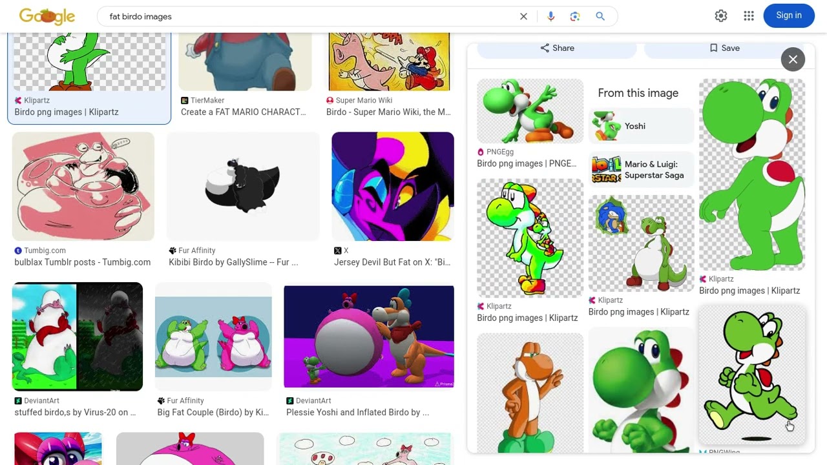The width and height of the screenshot is (827, 465).
Task: Submit search with magnifier icon
Action: tap(600, 17)
